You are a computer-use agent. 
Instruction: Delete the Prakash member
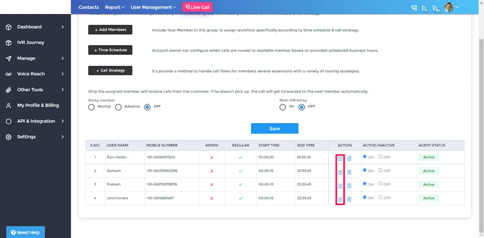pos(349,186)
